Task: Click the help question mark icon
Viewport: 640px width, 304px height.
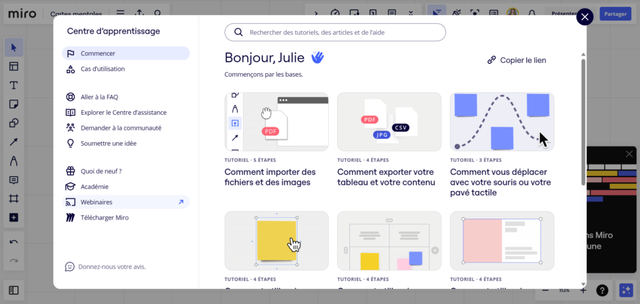Action: click(x=602, y=290)
